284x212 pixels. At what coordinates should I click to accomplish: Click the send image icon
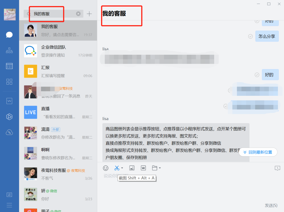pyautogui.click(x=132, y=168)
